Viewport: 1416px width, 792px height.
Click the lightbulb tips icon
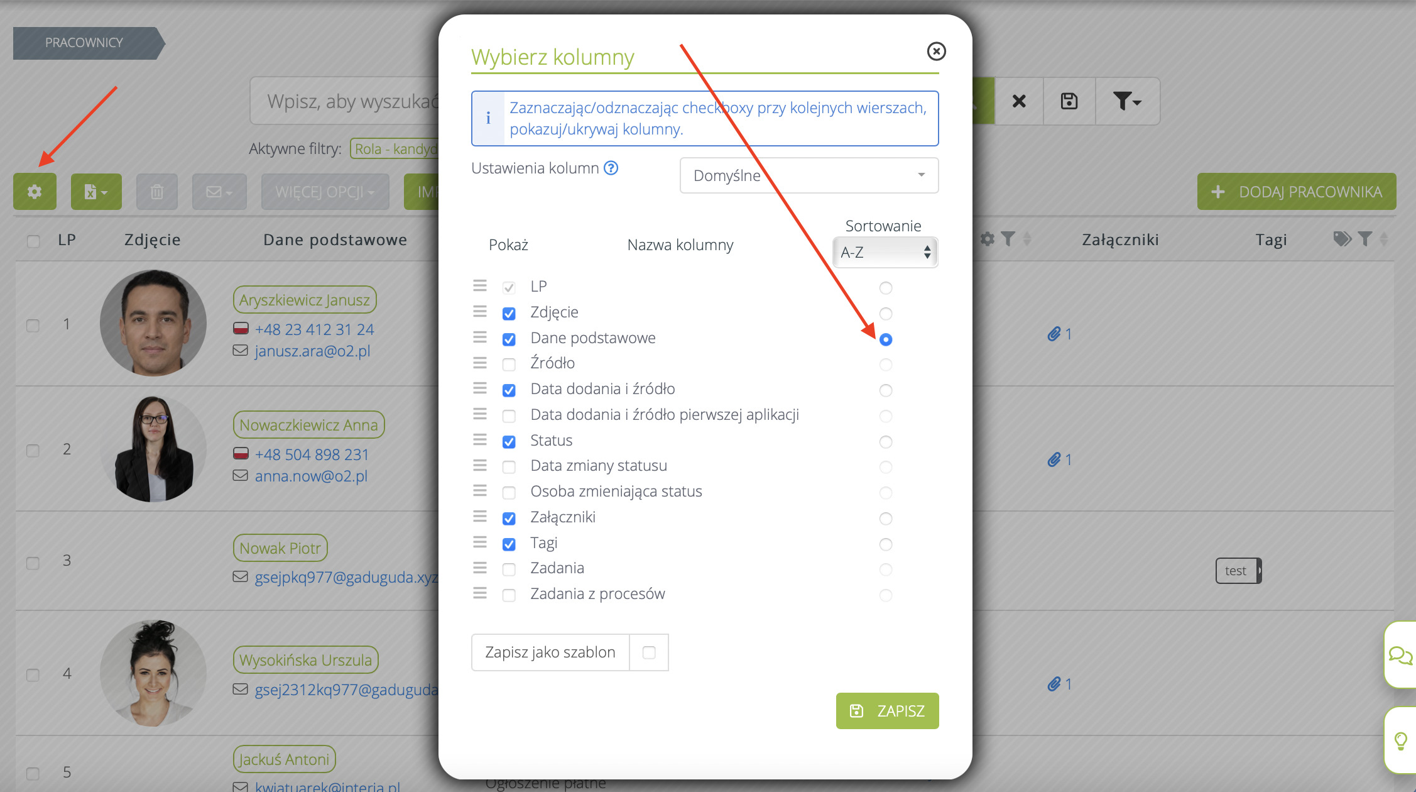pyautogui.click(x=1400, y=740)
